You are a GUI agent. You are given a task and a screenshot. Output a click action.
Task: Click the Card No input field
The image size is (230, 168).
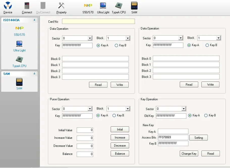[x=98, y=21]
